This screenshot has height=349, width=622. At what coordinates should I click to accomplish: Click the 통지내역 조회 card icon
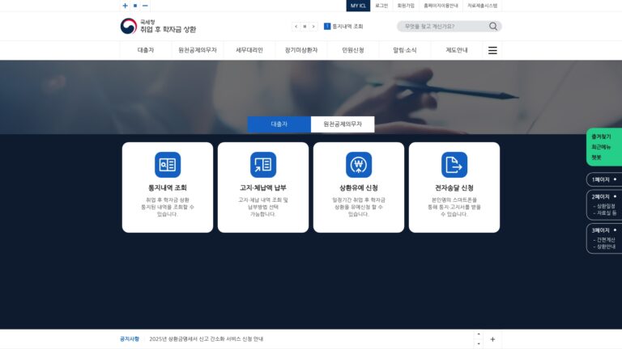tap(168, 165)
